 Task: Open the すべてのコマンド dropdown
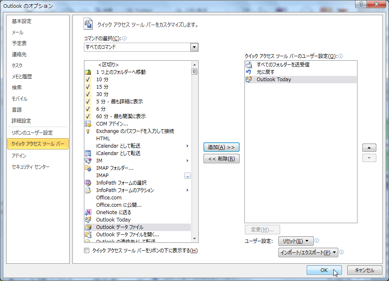point(194,47)
